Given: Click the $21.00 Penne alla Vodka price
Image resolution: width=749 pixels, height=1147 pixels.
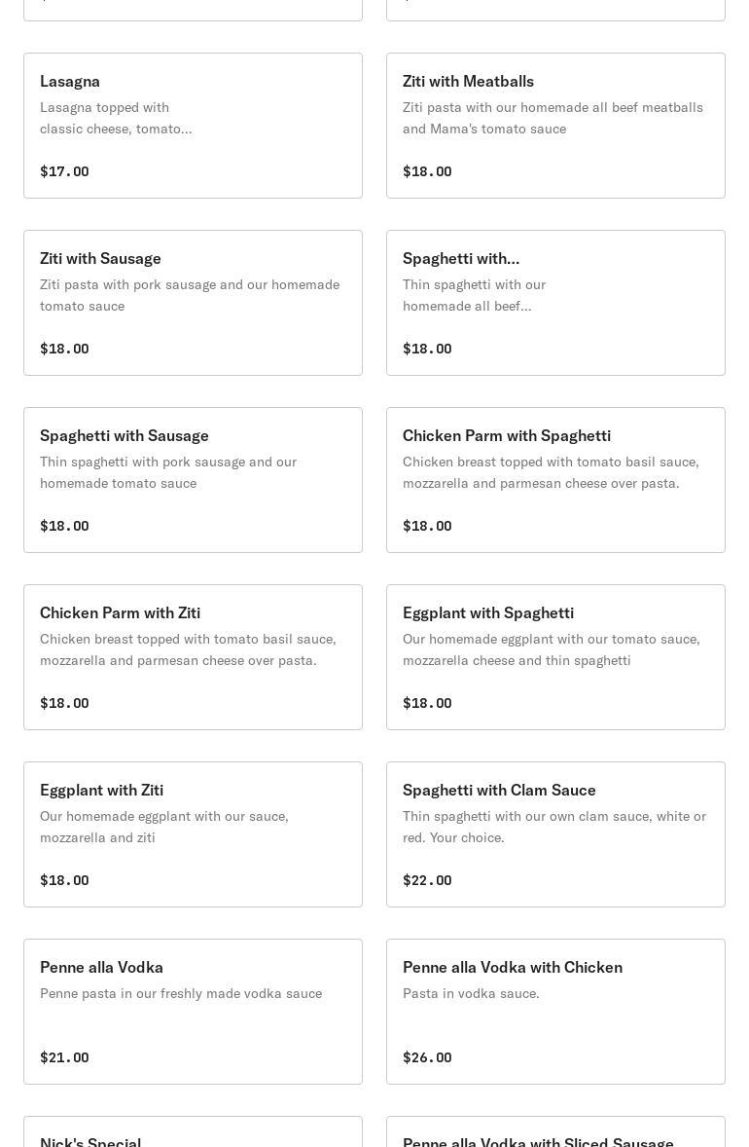Looking at the screenshot, I should coord(64,1057).
